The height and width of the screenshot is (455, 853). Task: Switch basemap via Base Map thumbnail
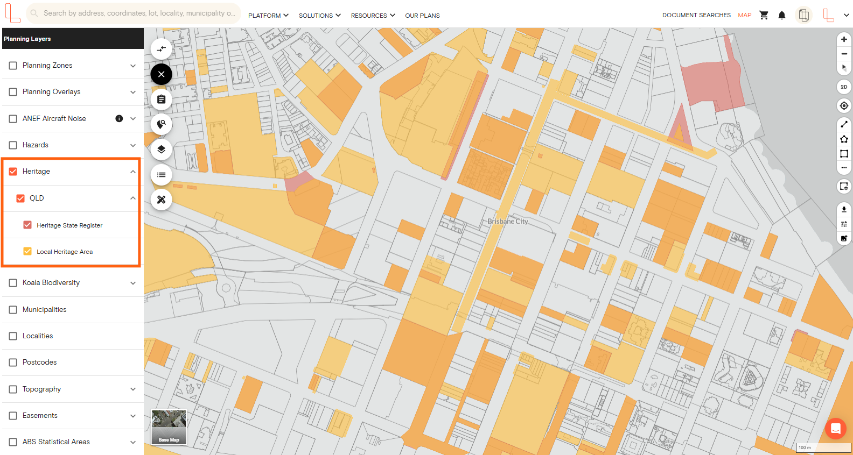tap(169, 427)
